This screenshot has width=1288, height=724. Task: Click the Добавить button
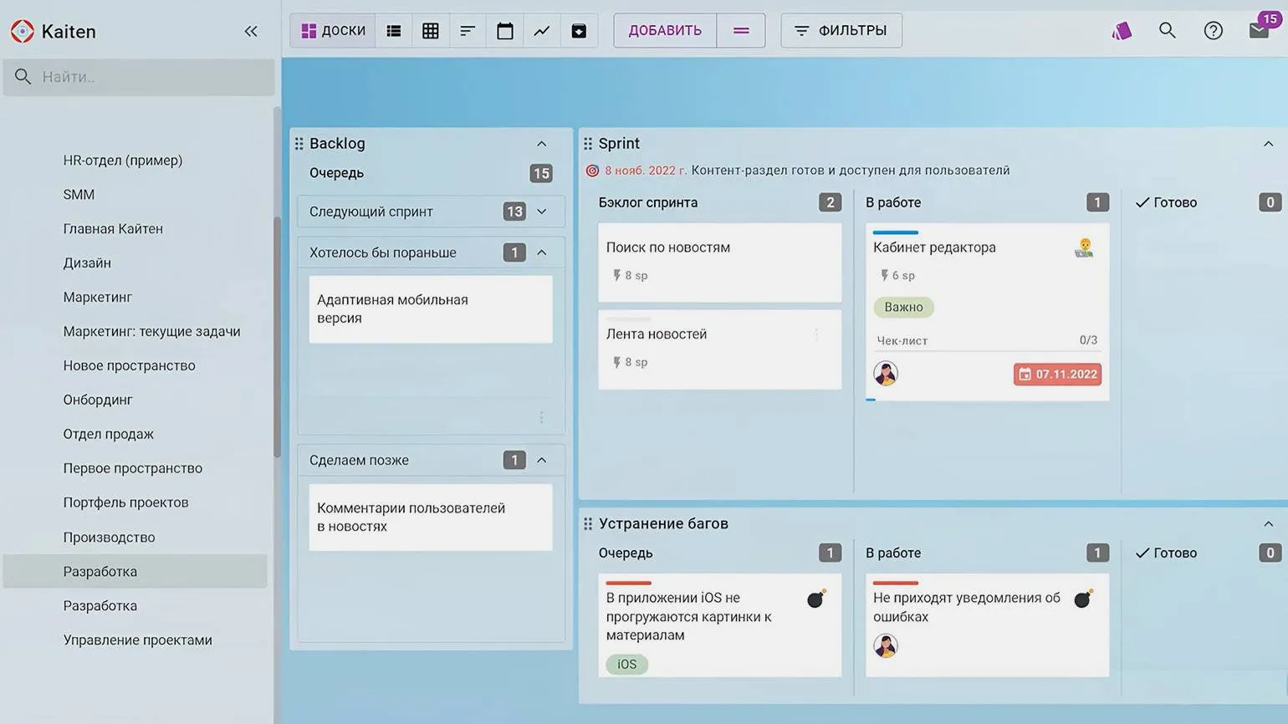click(x=665, y=31)
